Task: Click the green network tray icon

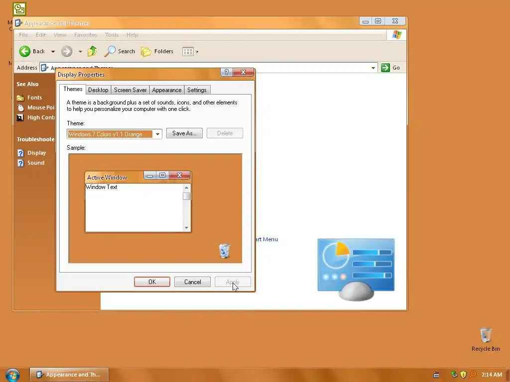Action: (x=454, y=374)
